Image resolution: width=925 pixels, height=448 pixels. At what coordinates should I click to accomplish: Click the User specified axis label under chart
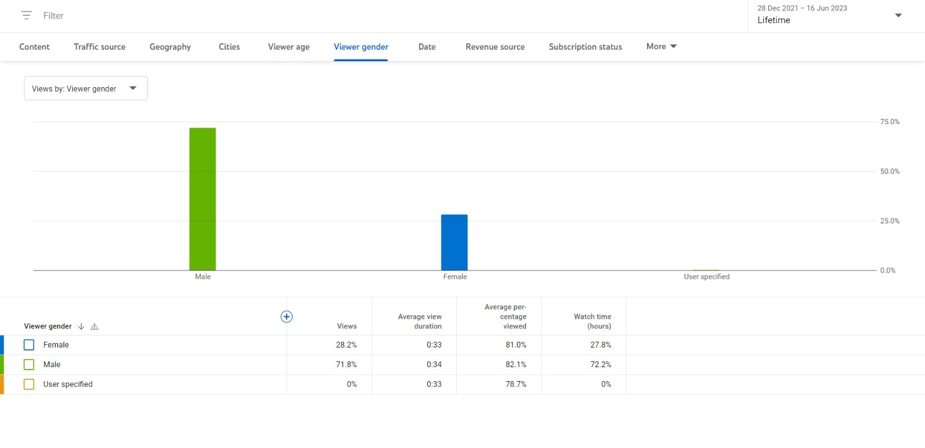[706, 277]
